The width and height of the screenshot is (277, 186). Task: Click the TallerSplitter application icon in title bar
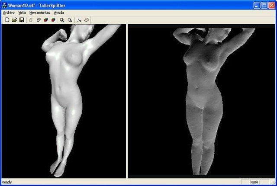[x=4, y=5]
